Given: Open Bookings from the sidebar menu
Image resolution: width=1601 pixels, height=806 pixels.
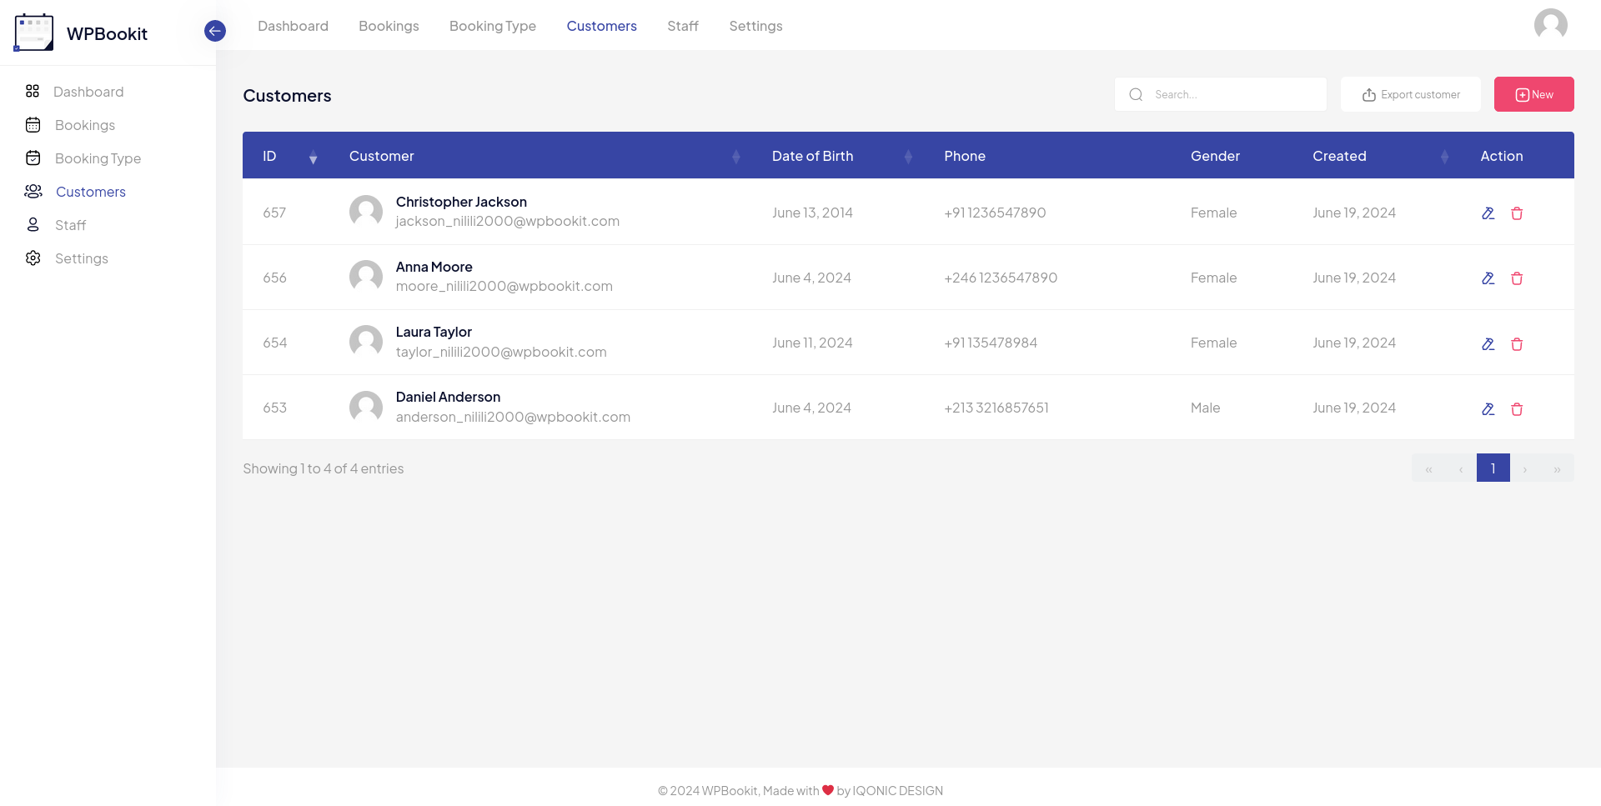Looking at the screenshot, I should click(x=85, y=125).
